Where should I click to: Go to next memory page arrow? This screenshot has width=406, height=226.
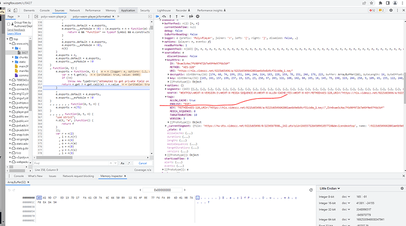point(185,190)
